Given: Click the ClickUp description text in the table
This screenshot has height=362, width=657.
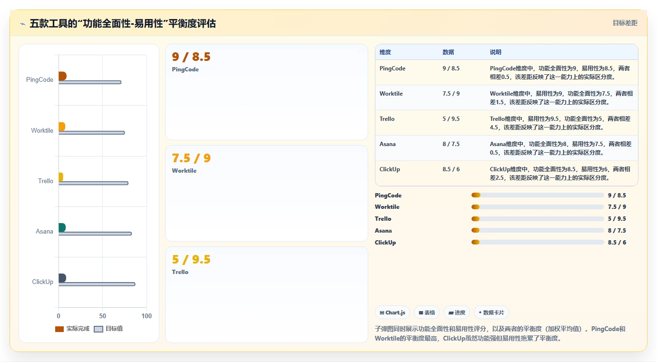Looking at the screenshot, I should click(x=561, y=173).
